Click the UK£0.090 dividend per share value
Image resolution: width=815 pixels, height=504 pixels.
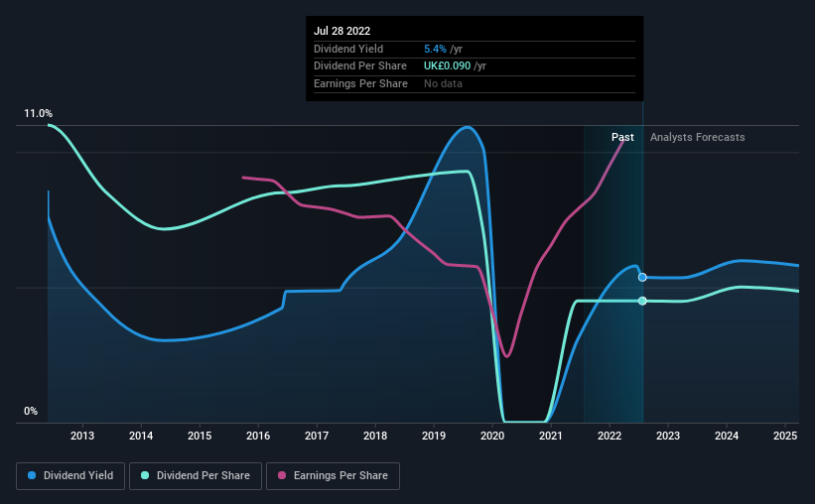point(447,66)
